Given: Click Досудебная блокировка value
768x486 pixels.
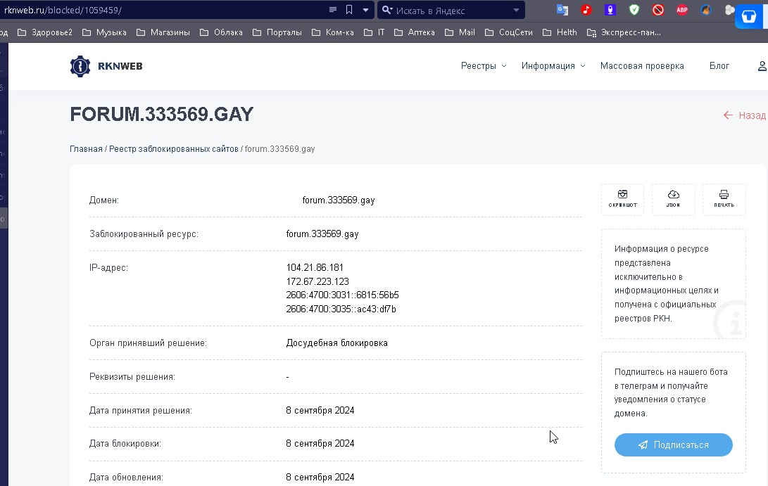Looking at the screenshot, I should point(337,343).
